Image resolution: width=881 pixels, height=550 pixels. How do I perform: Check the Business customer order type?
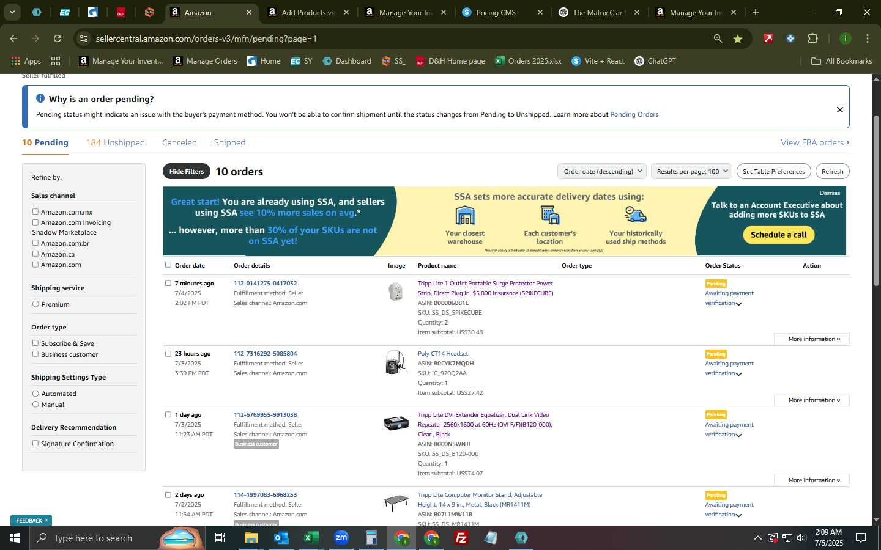click(35, 354)
